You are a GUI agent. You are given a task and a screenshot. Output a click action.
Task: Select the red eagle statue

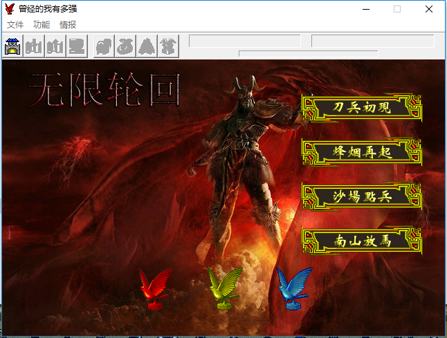[x=156, y=288]
